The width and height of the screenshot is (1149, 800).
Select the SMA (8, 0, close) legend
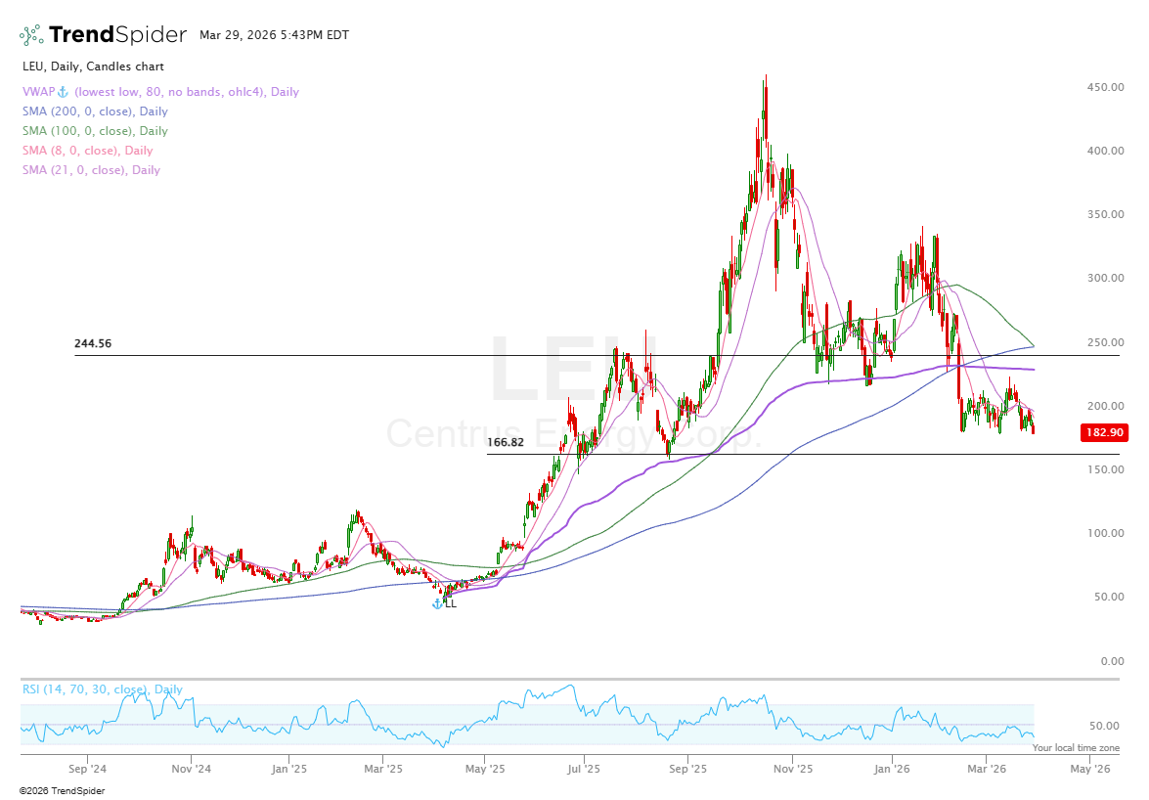[87, 151]
